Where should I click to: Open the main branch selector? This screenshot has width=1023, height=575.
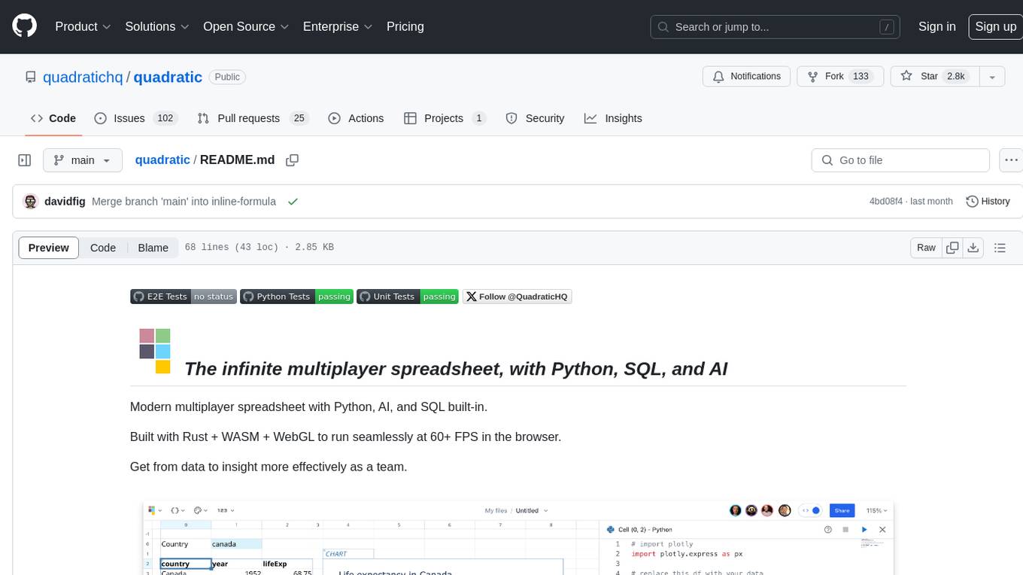82,160
